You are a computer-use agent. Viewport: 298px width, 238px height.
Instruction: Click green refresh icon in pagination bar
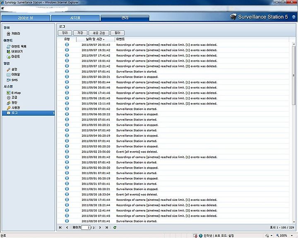click(115, 227)
